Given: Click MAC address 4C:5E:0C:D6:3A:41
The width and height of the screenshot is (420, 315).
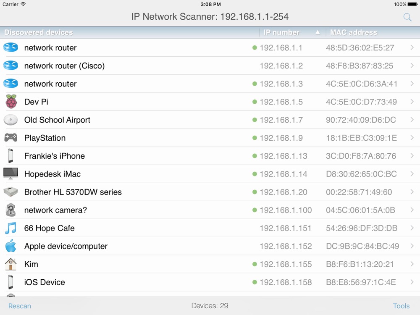Looking at the screenshot, I should tap(362, 84).
